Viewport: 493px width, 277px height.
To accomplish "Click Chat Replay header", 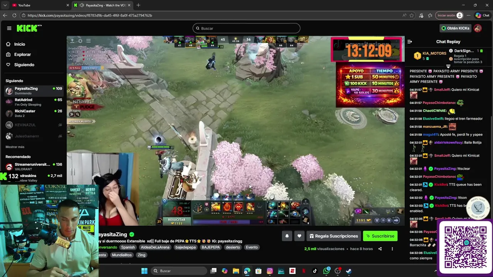I will 448,42.
